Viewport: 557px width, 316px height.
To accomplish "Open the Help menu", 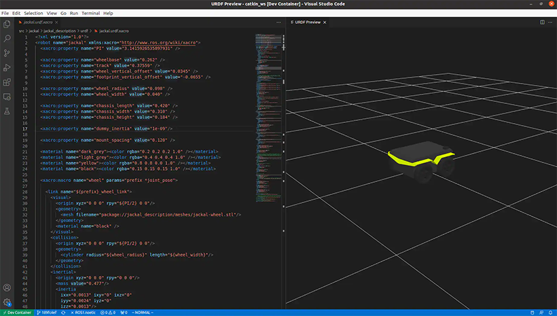I will coord(108,13).
